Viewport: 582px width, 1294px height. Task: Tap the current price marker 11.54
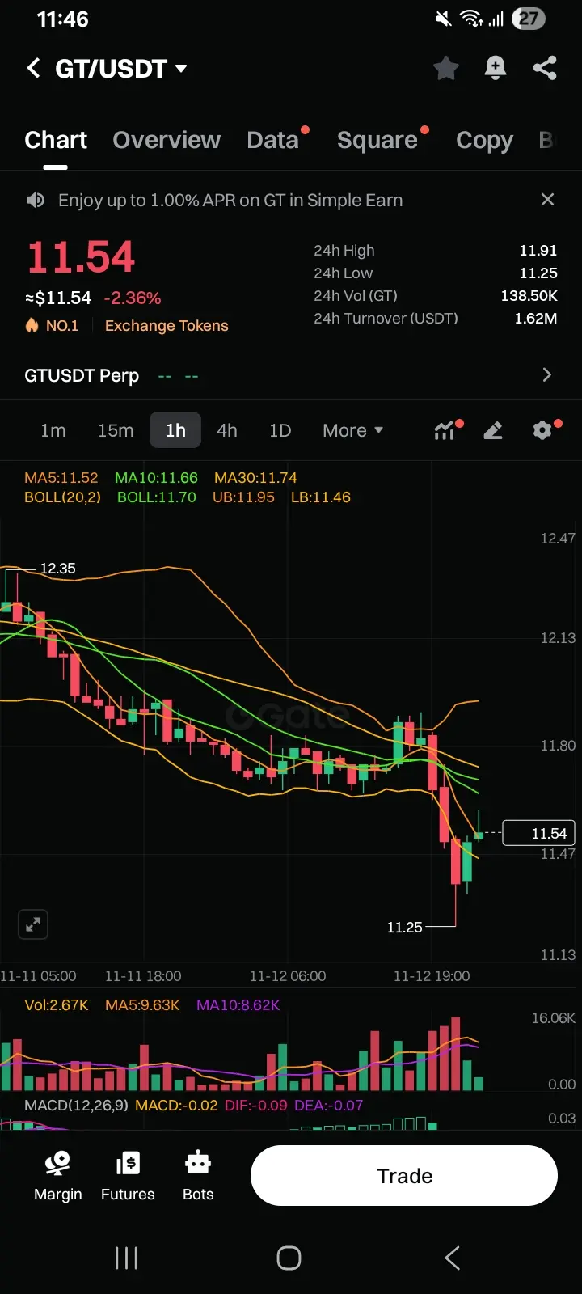click(538, 833)
